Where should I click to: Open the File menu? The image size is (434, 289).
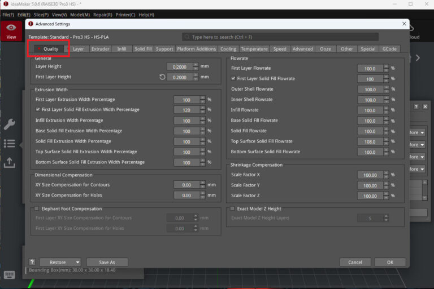pos(8,15)
